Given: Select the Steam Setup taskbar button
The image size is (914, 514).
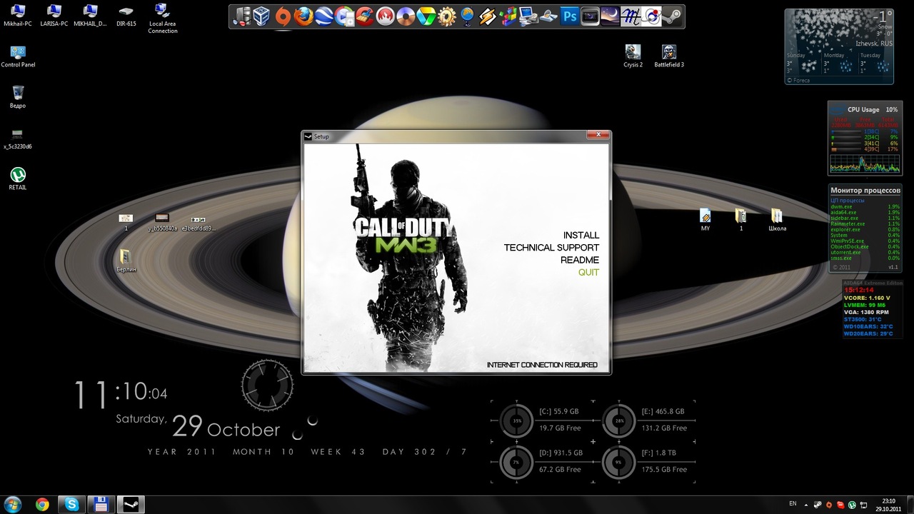Looking at the screenshot, I should (131, 505).
